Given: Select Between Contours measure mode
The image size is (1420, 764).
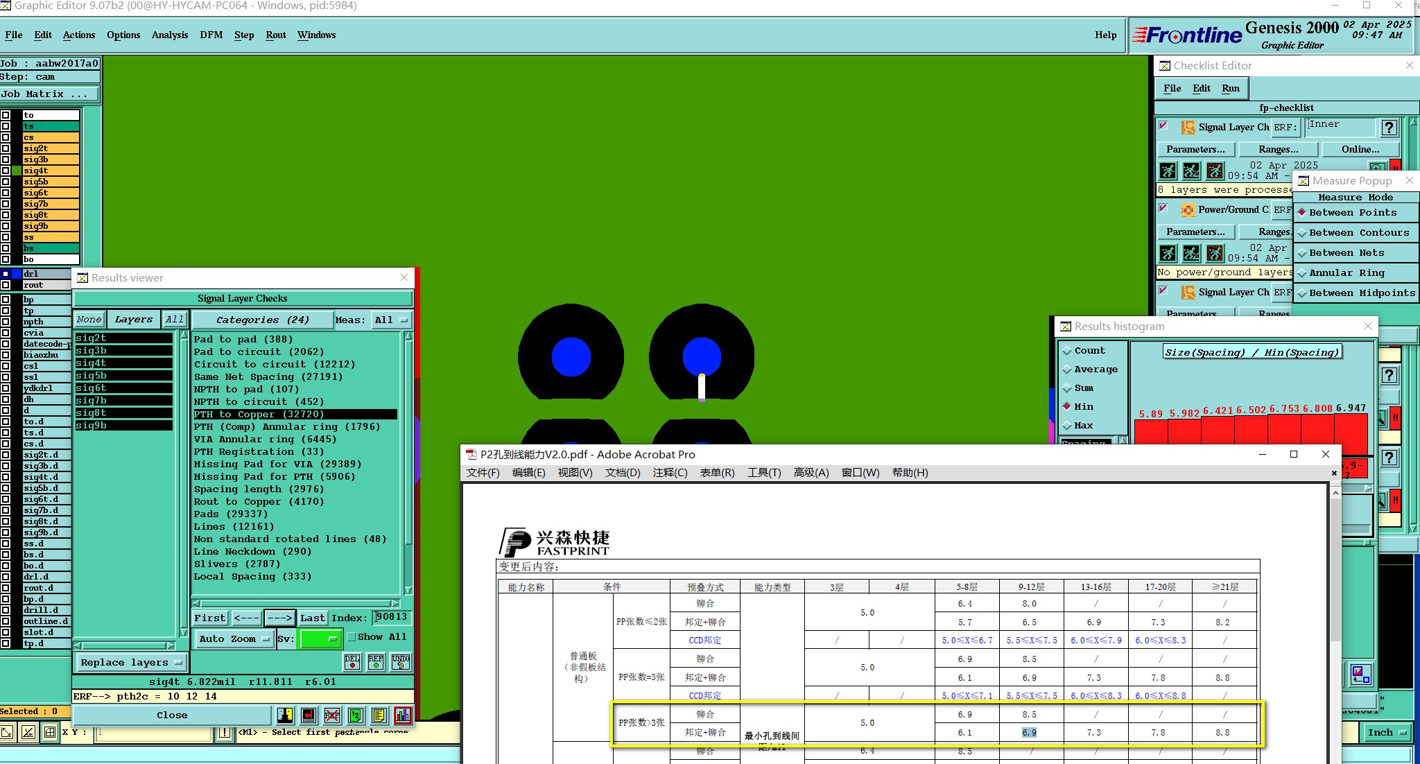Looking at the screenshot, I should pyautogui.click(x=1356, y=233).
